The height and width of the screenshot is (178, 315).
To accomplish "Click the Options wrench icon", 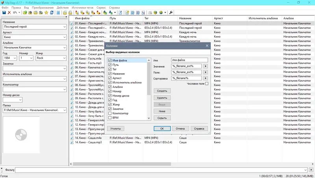I will coord(171,13).
